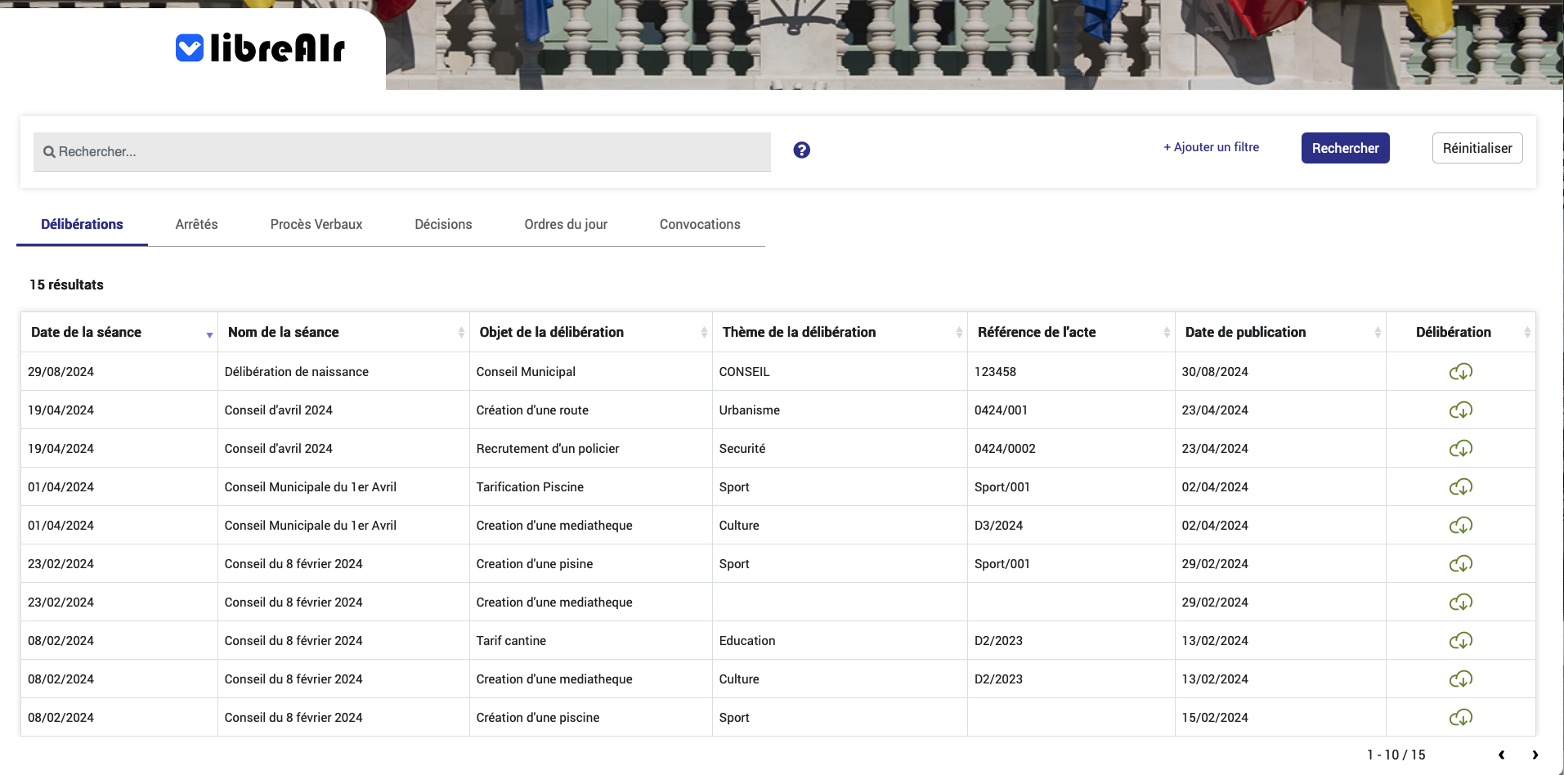Download the Tarification Piscine deliberation

1460,487
